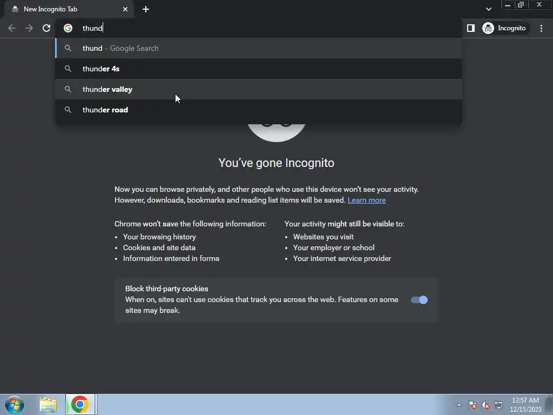The width and height of the screenshot is (553, 415).
Task: Click the network tray icon
Action: click(x=498, y=405)
